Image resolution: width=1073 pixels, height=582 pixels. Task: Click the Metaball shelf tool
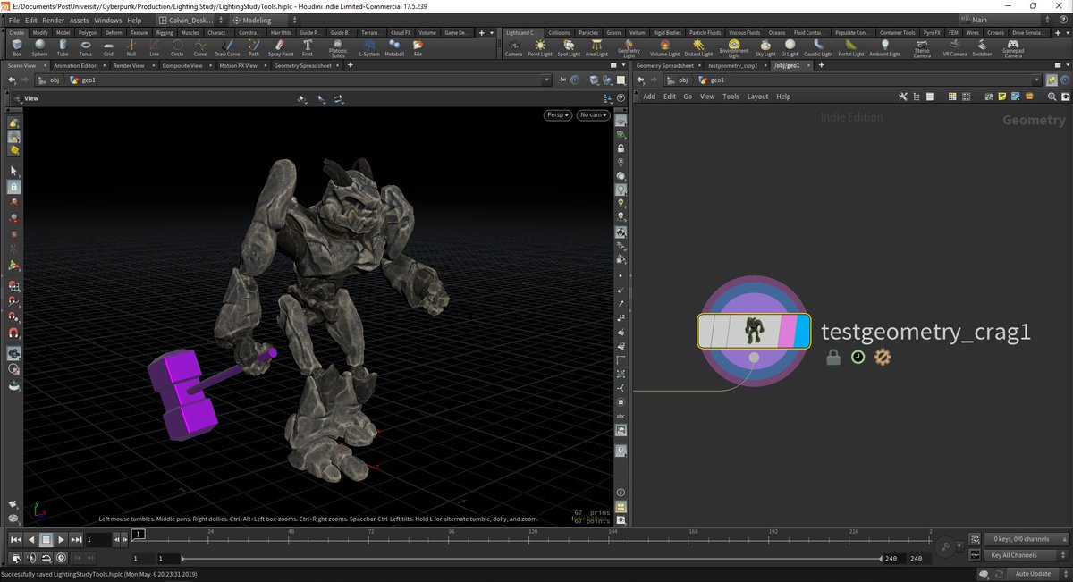click(394, 47)
